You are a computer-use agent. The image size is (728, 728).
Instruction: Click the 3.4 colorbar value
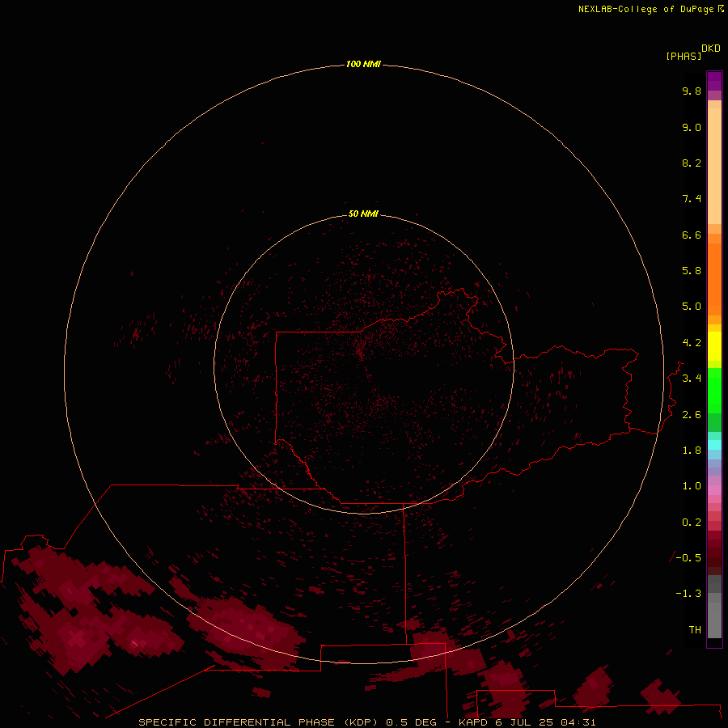[692, 379]
